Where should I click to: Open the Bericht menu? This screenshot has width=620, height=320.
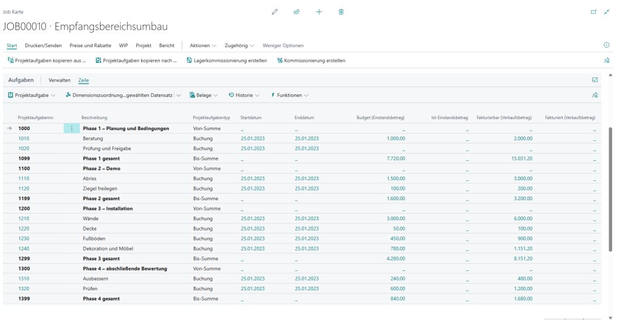(167, 45)
